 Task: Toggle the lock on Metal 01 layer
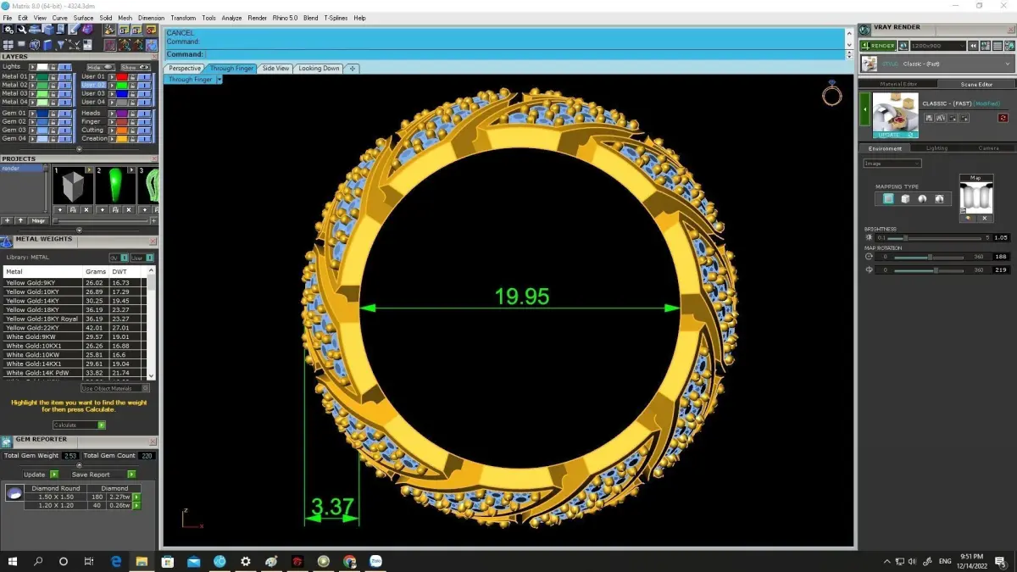coord(53,76)
